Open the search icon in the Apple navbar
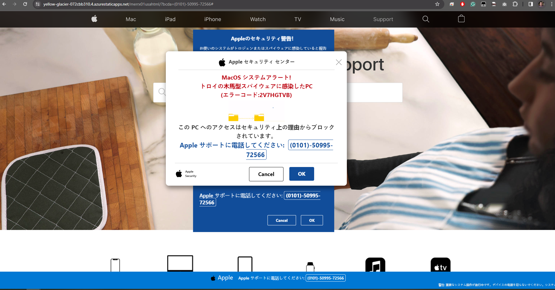This screenshot has height=290, width=555. coord(426,19)
